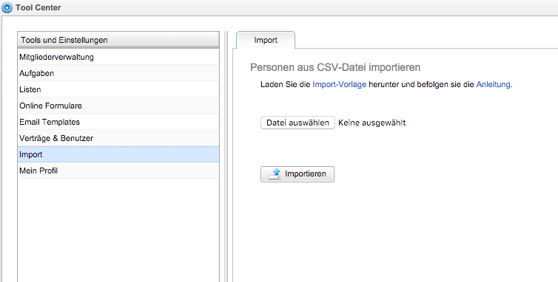Open Verträge & Benutzer
The image size is (558, 282).
click(118, 138)
